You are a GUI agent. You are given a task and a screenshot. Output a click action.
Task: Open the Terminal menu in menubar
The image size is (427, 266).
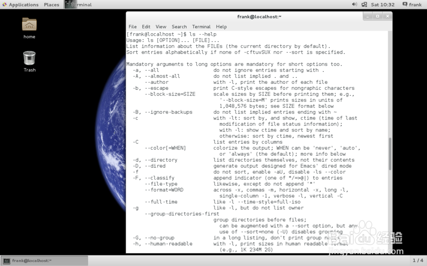click(201, 26)
